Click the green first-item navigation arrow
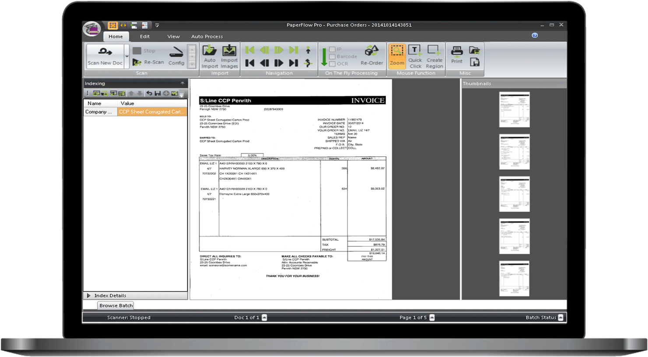Image resolution: width=648 pixels, height=357 pixels. pos(250,50)
